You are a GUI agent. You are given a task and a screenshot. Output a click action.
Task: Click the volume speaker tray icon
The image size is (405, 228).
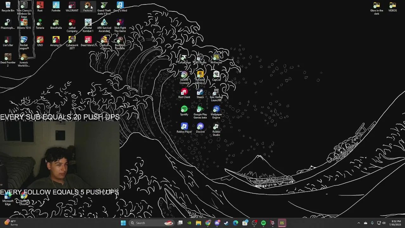[x=384, y=223]
